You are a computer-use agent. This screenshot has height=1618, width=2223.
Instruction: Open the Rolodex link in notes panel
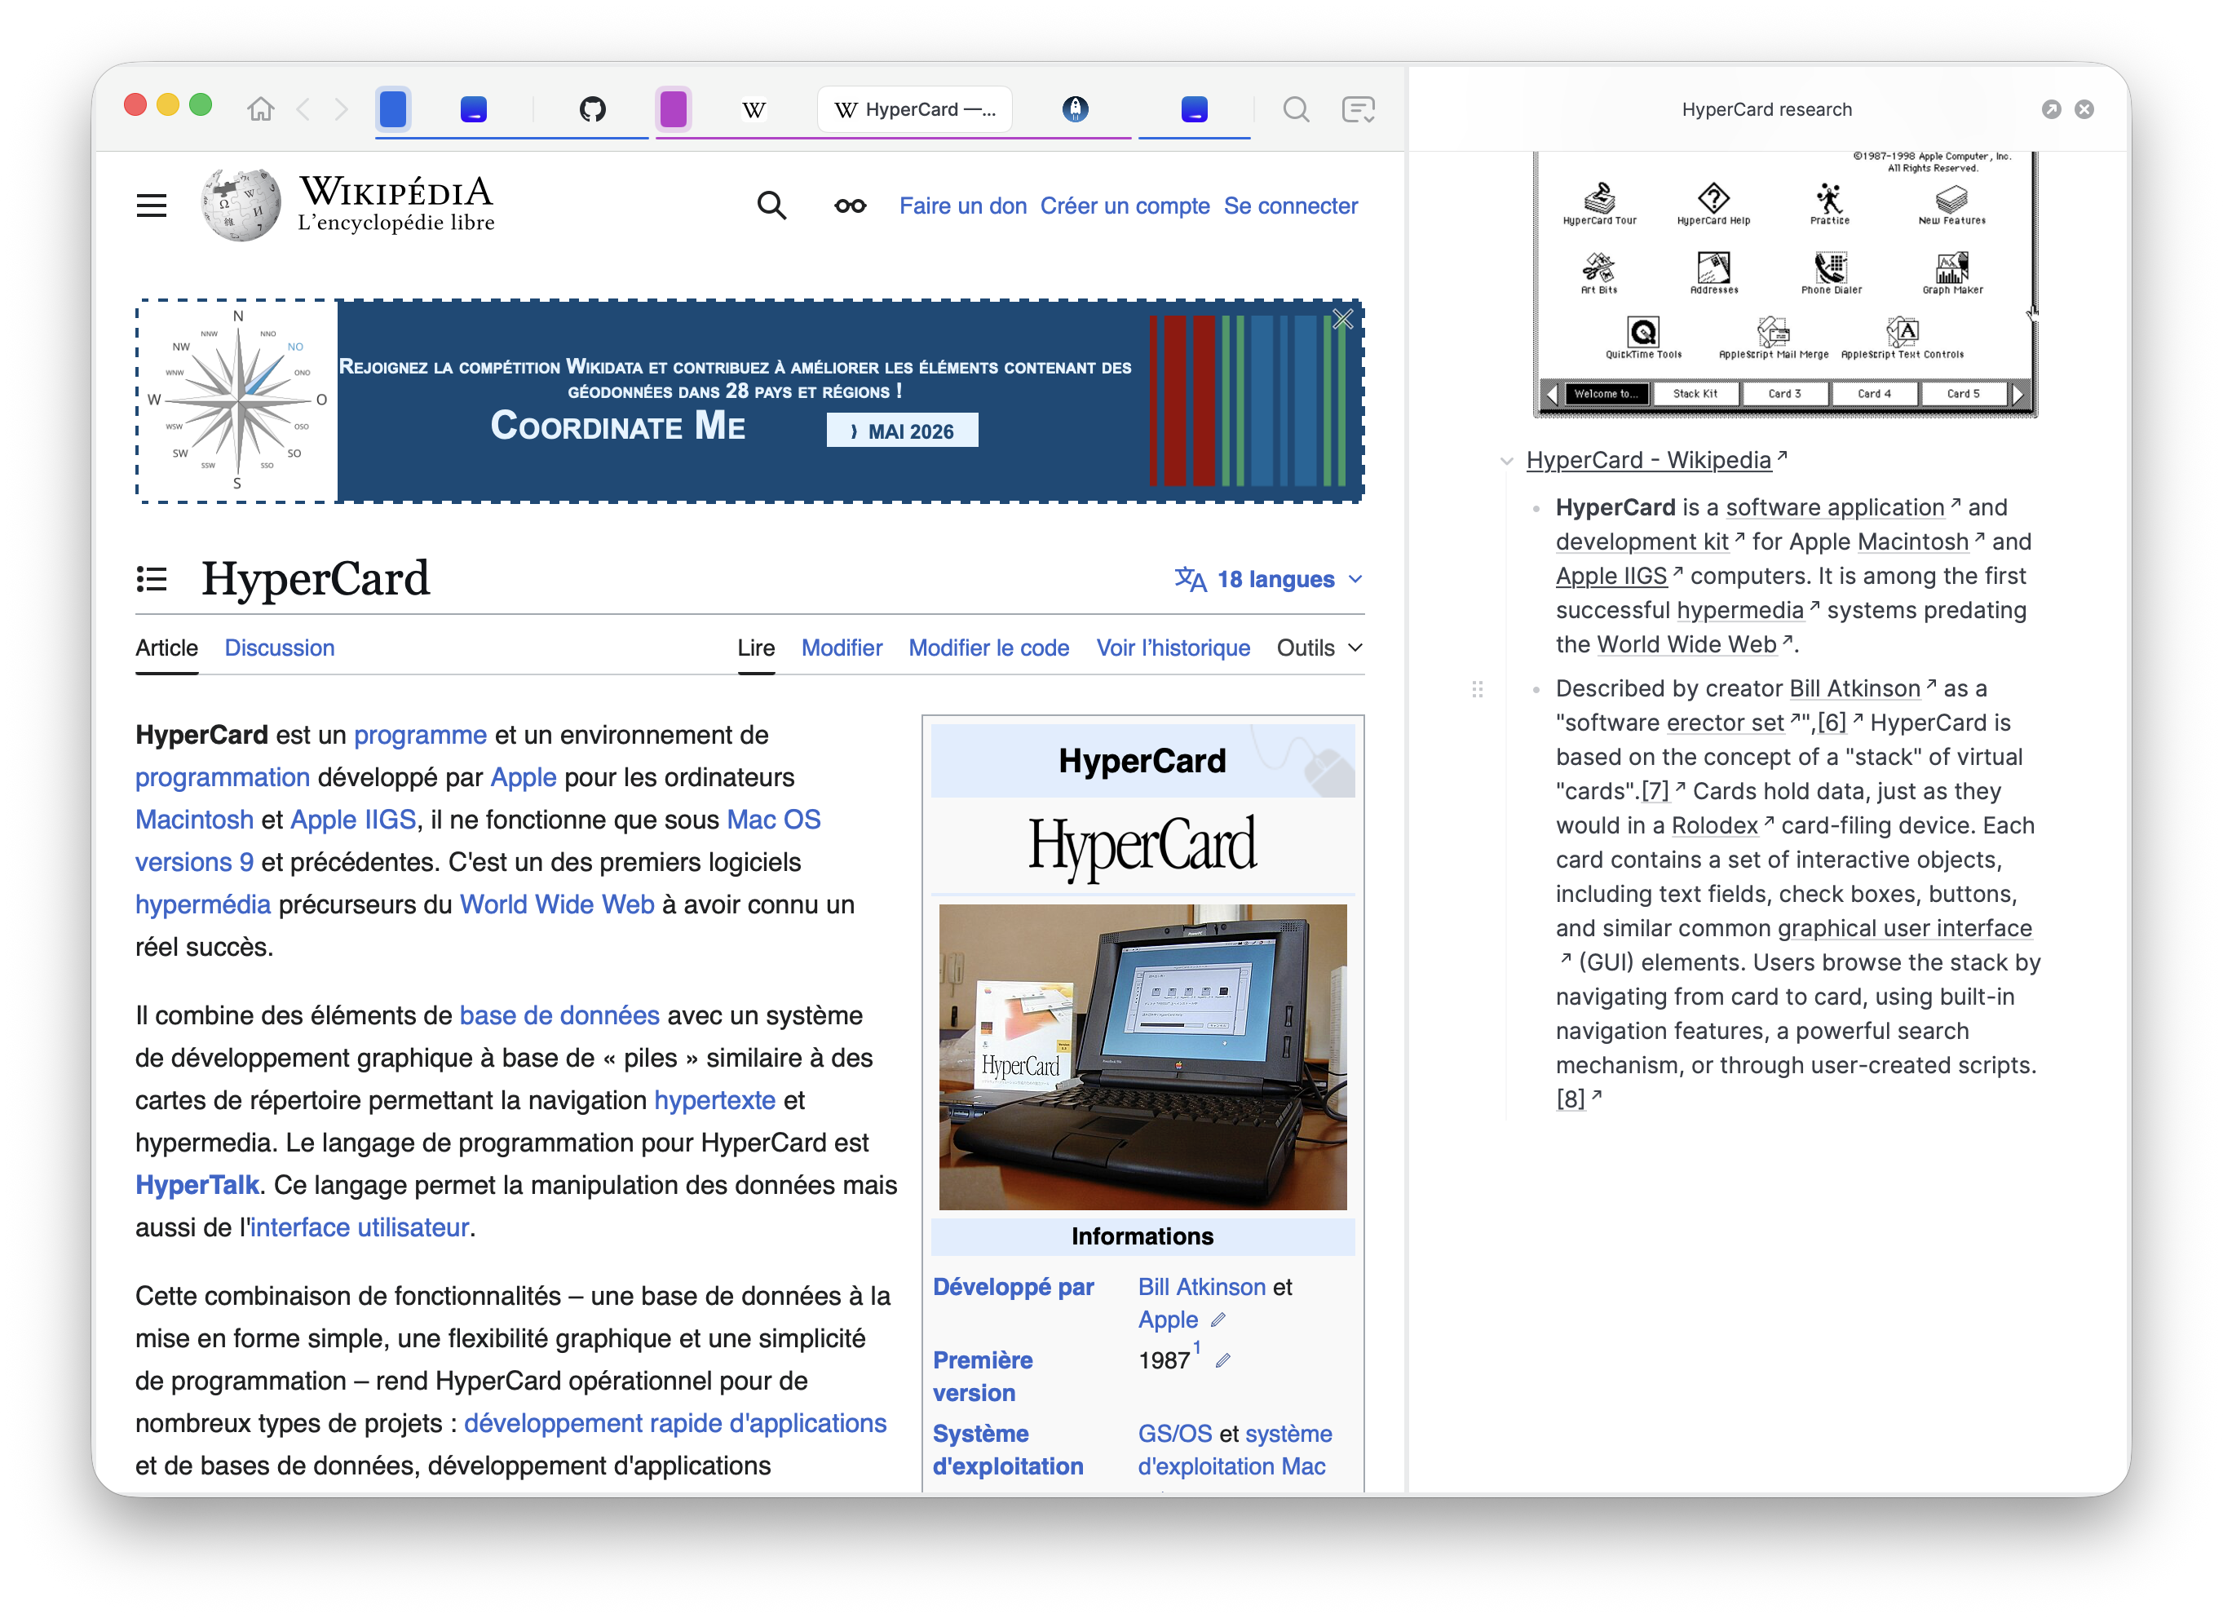(1714, 825)
